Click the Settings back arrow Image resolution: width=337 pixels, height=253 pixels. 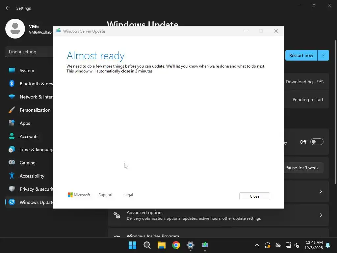[8, 8]
